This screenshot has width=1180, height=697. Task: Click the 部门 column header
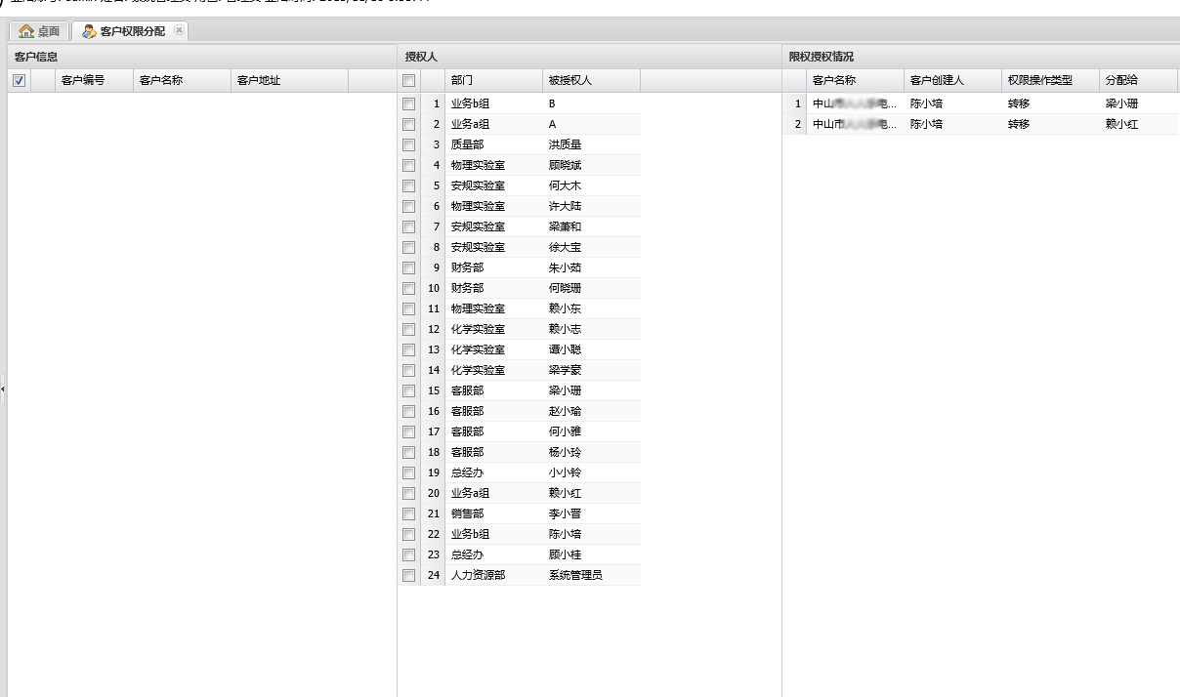pyautogui.click(x=462, y=81)
